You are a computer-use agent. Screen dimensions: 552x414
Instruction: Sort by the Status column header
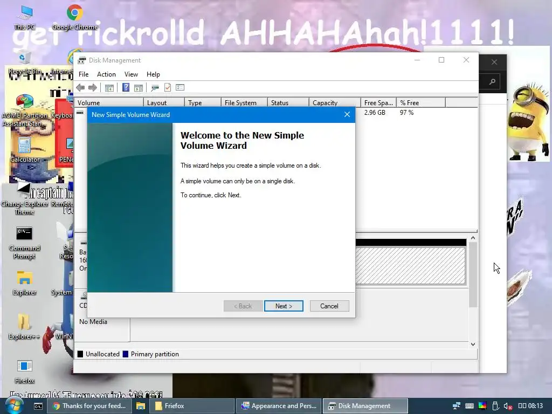[x=288, y=103]
